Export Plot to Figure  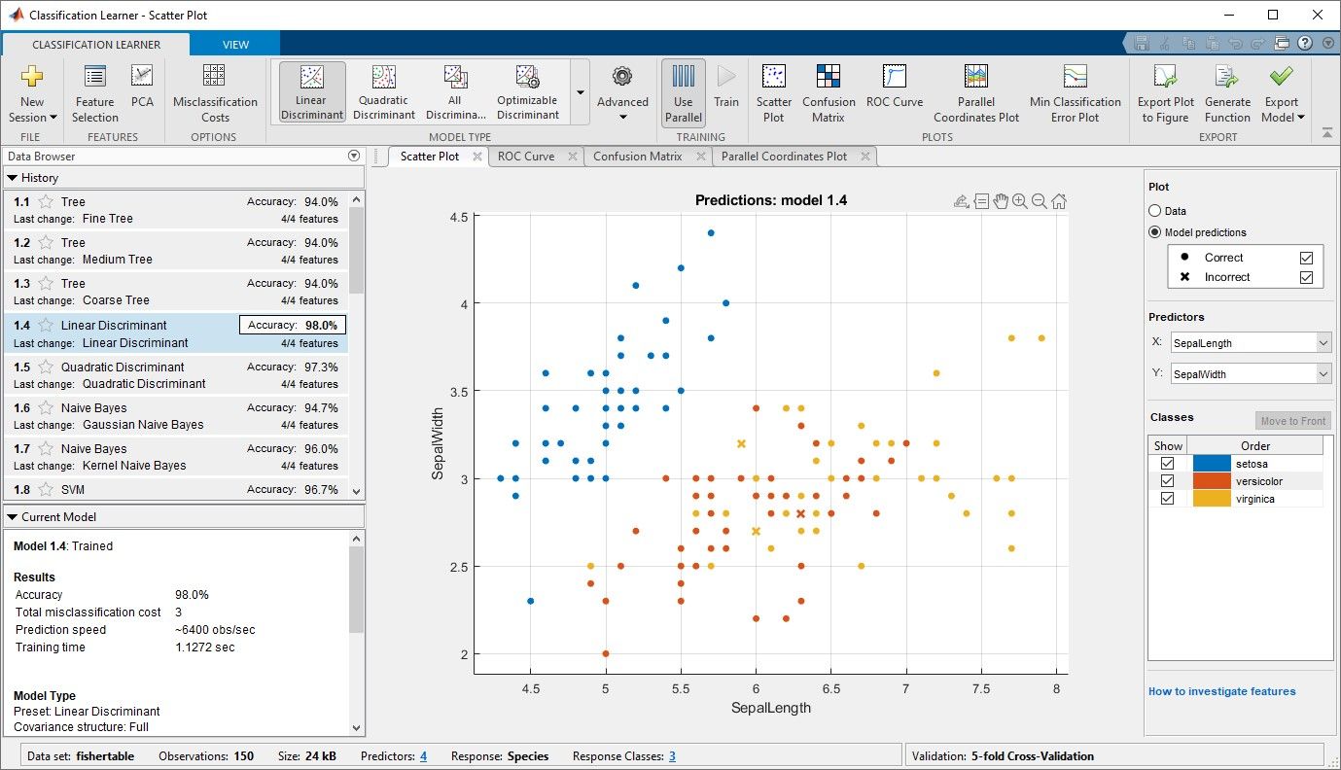click(1165, 93)
